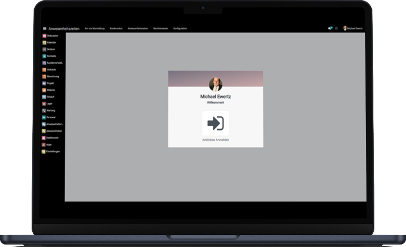Expand the Berichtswesen menu

(161, 29)
